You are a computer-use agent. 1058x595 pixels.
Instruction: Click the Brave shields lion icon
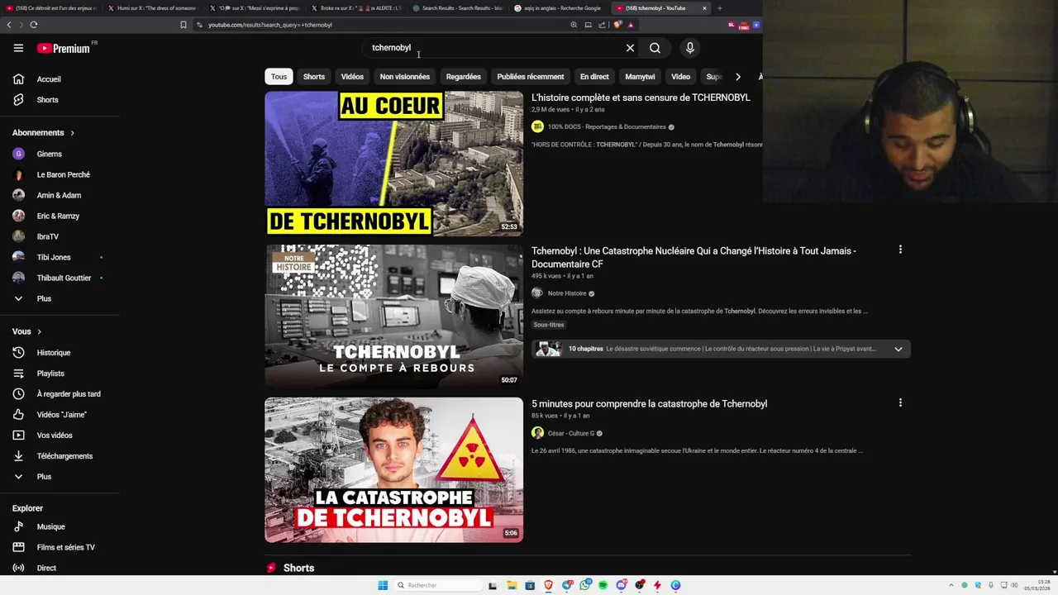point(616,25)
